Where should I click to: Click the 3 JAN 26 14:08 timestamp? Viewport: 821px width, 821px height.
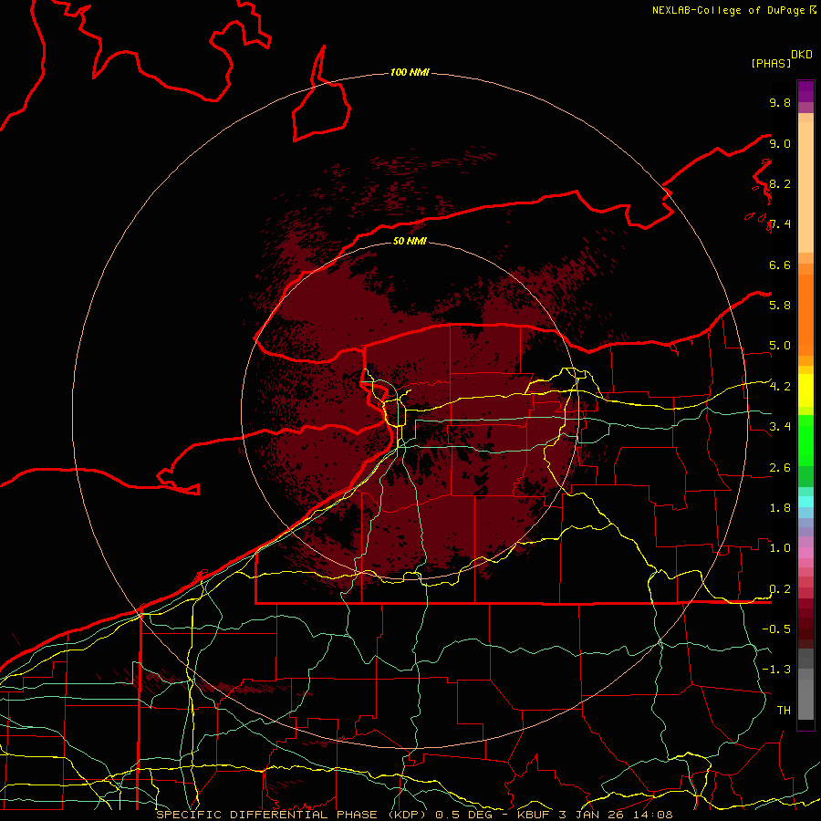(x=618, y=815)
